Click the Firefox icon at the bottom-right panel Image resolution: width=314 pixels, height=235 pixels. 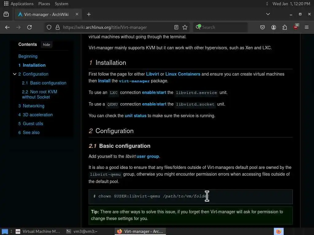[278, 231]
